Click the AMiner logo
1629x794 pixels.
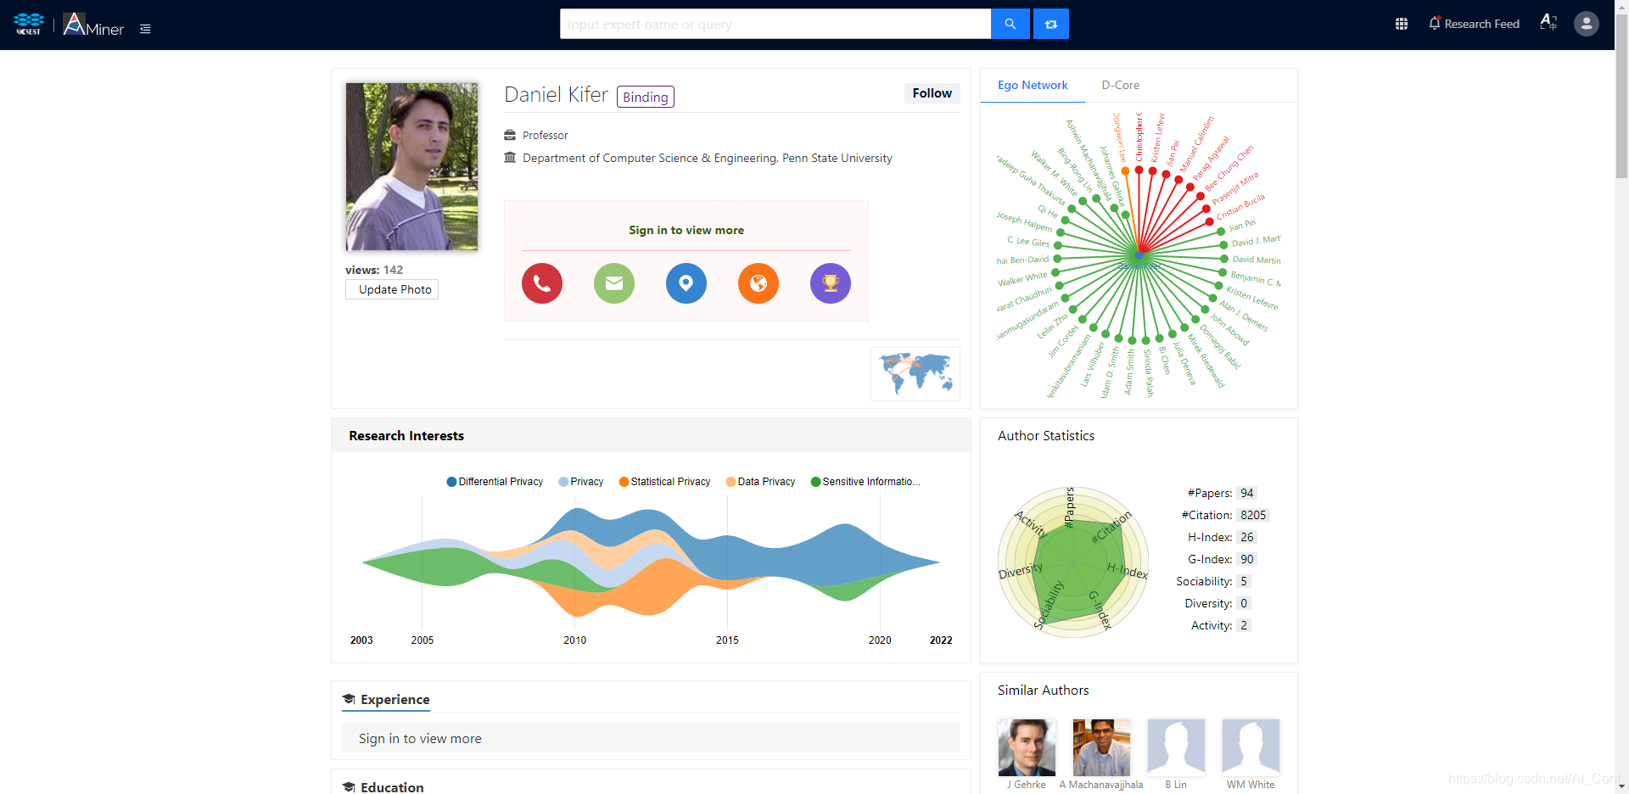93,25
